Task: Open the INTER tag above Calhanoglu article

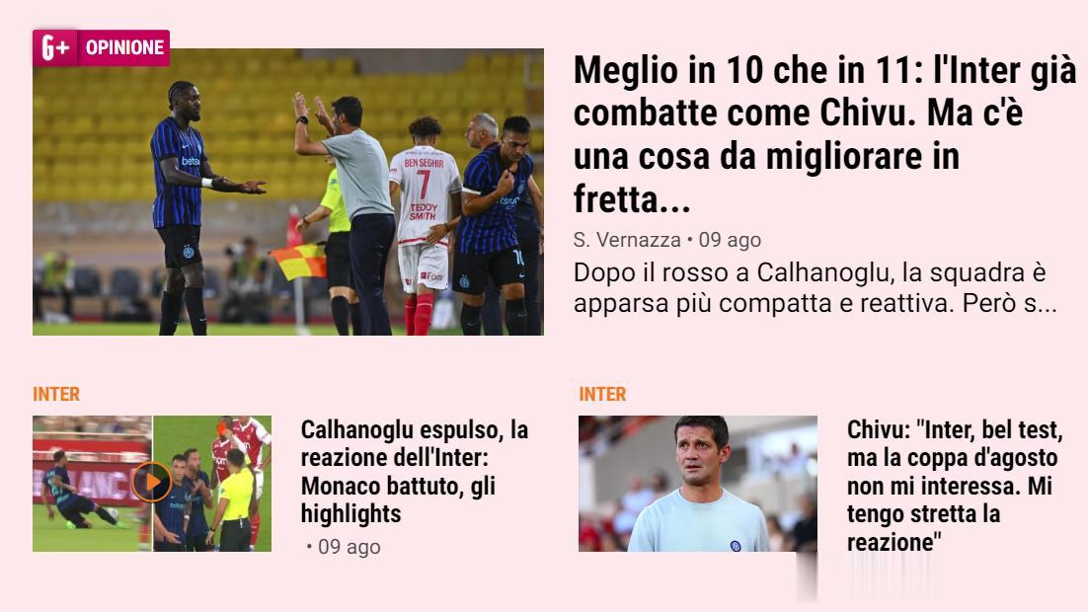Action: (56, 394)
